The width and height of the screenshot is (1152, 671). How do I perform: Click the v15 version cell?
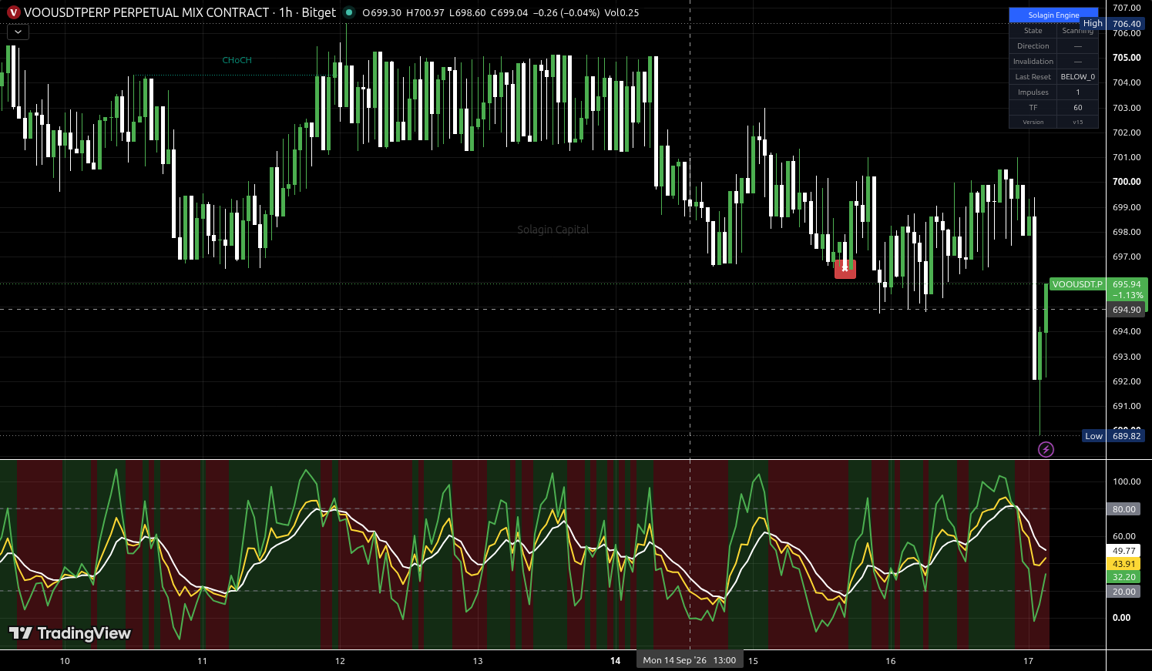[x=1077, y=122]
